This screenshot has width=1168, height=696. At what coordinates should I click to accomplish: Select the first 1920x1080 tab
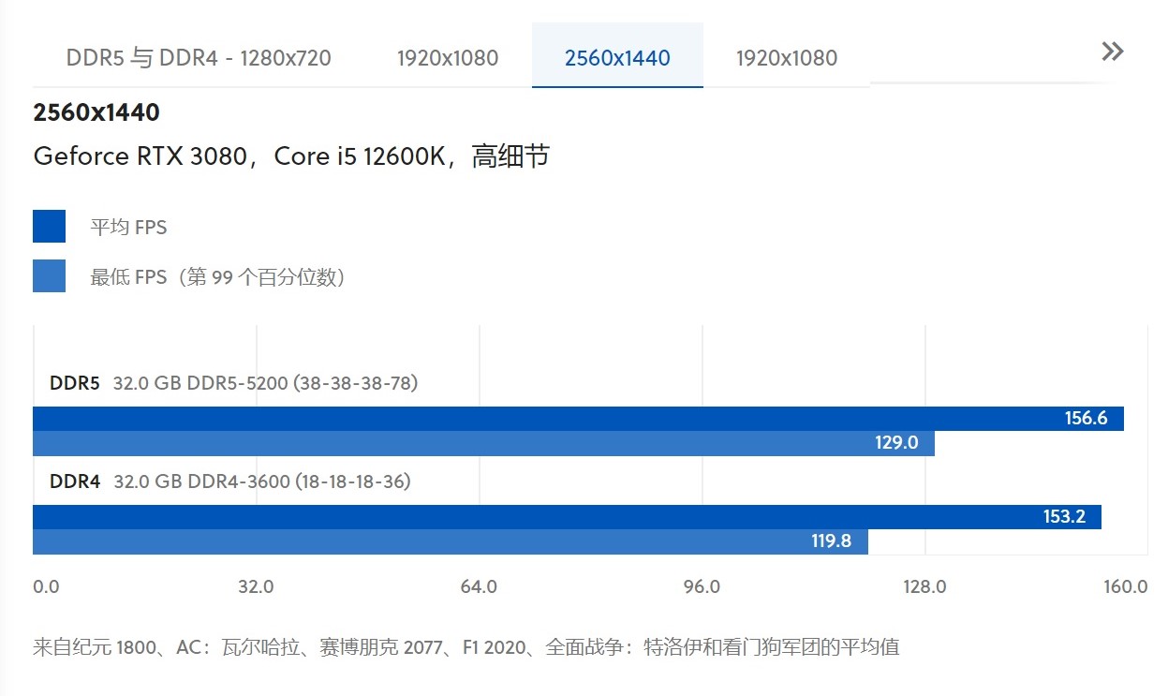click(x=447, y=57)
